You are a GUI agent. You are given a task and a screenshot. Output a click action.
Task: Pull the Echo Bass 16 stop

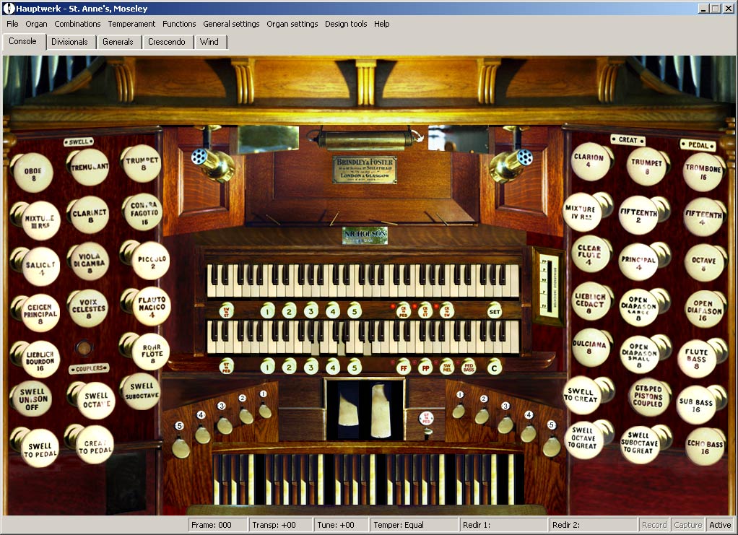705,446
